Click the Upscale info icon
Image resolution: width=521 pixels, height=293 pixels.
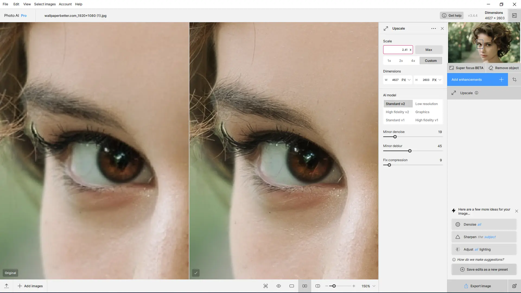tap(476, 93)
